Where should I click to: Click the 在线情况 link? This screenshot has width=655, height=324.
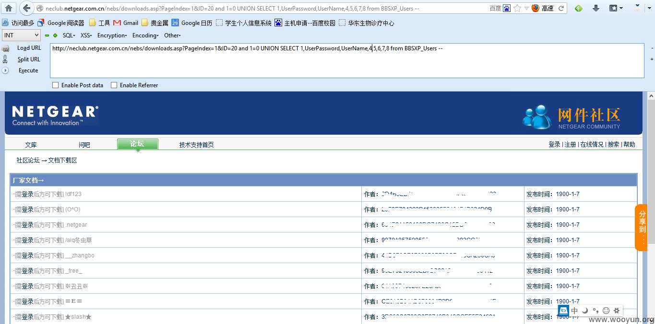(x=592, y=144)
